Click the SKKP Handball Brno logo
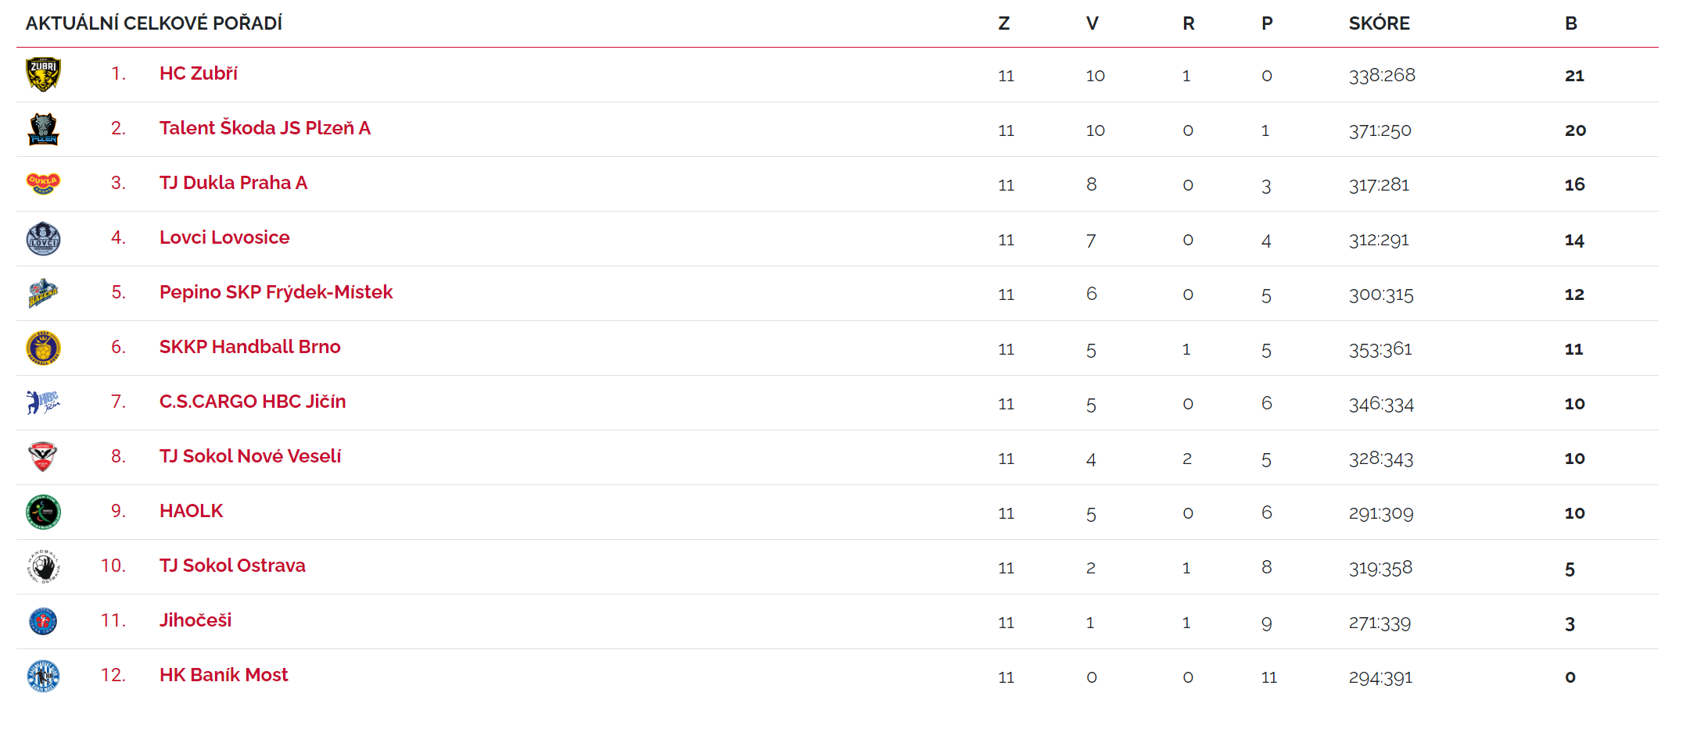 point(43,348)
